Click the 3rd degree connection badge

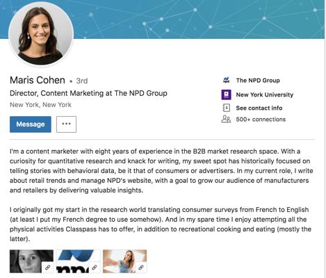point(82,81)
